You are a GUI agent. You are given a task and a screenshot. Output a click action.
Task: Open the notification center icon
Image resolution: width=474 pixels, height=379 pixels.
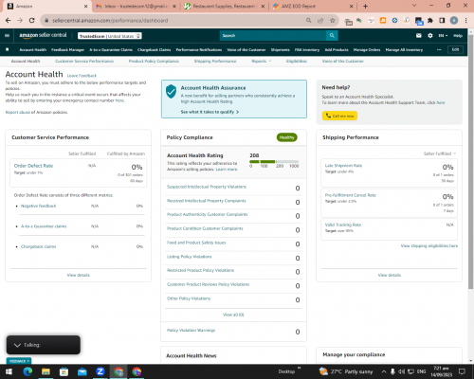(x=462, y=371)
